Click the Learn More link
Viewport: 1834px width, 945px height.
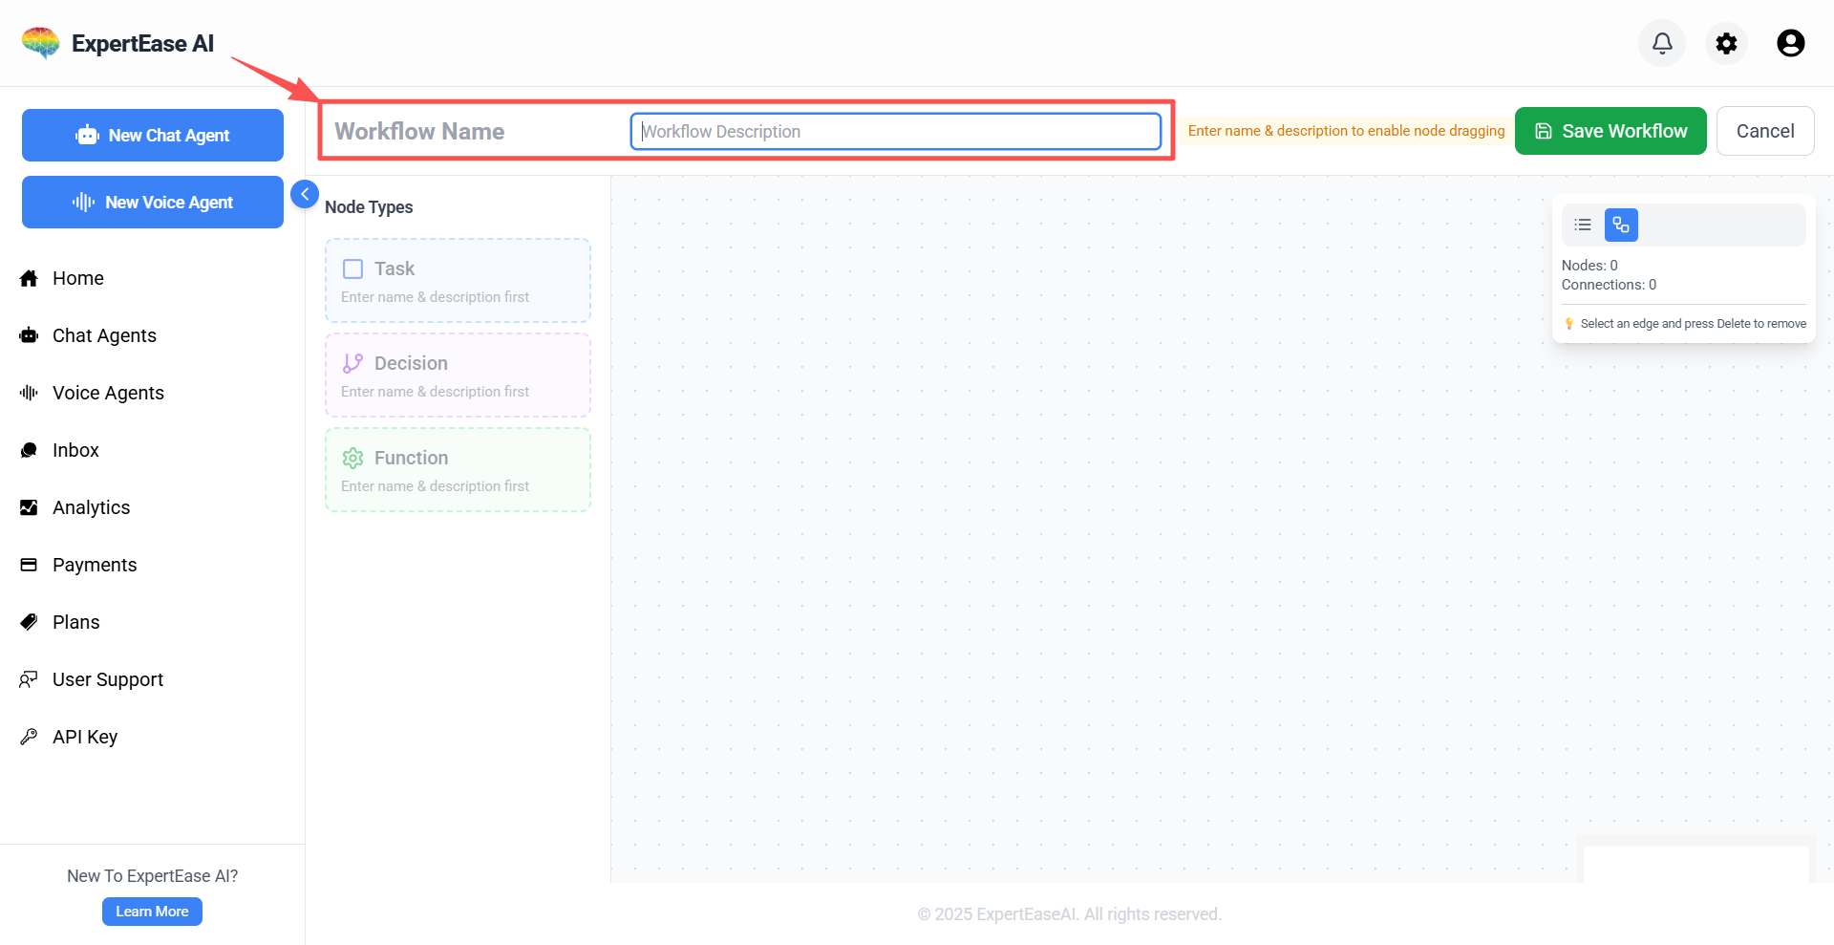tap(152, 912)
